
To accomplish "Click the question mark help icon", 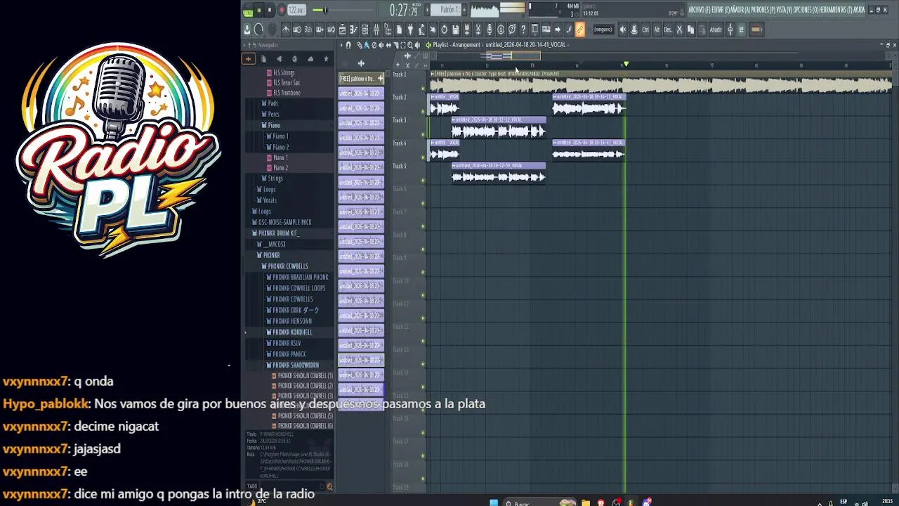I will pos(524,29).
